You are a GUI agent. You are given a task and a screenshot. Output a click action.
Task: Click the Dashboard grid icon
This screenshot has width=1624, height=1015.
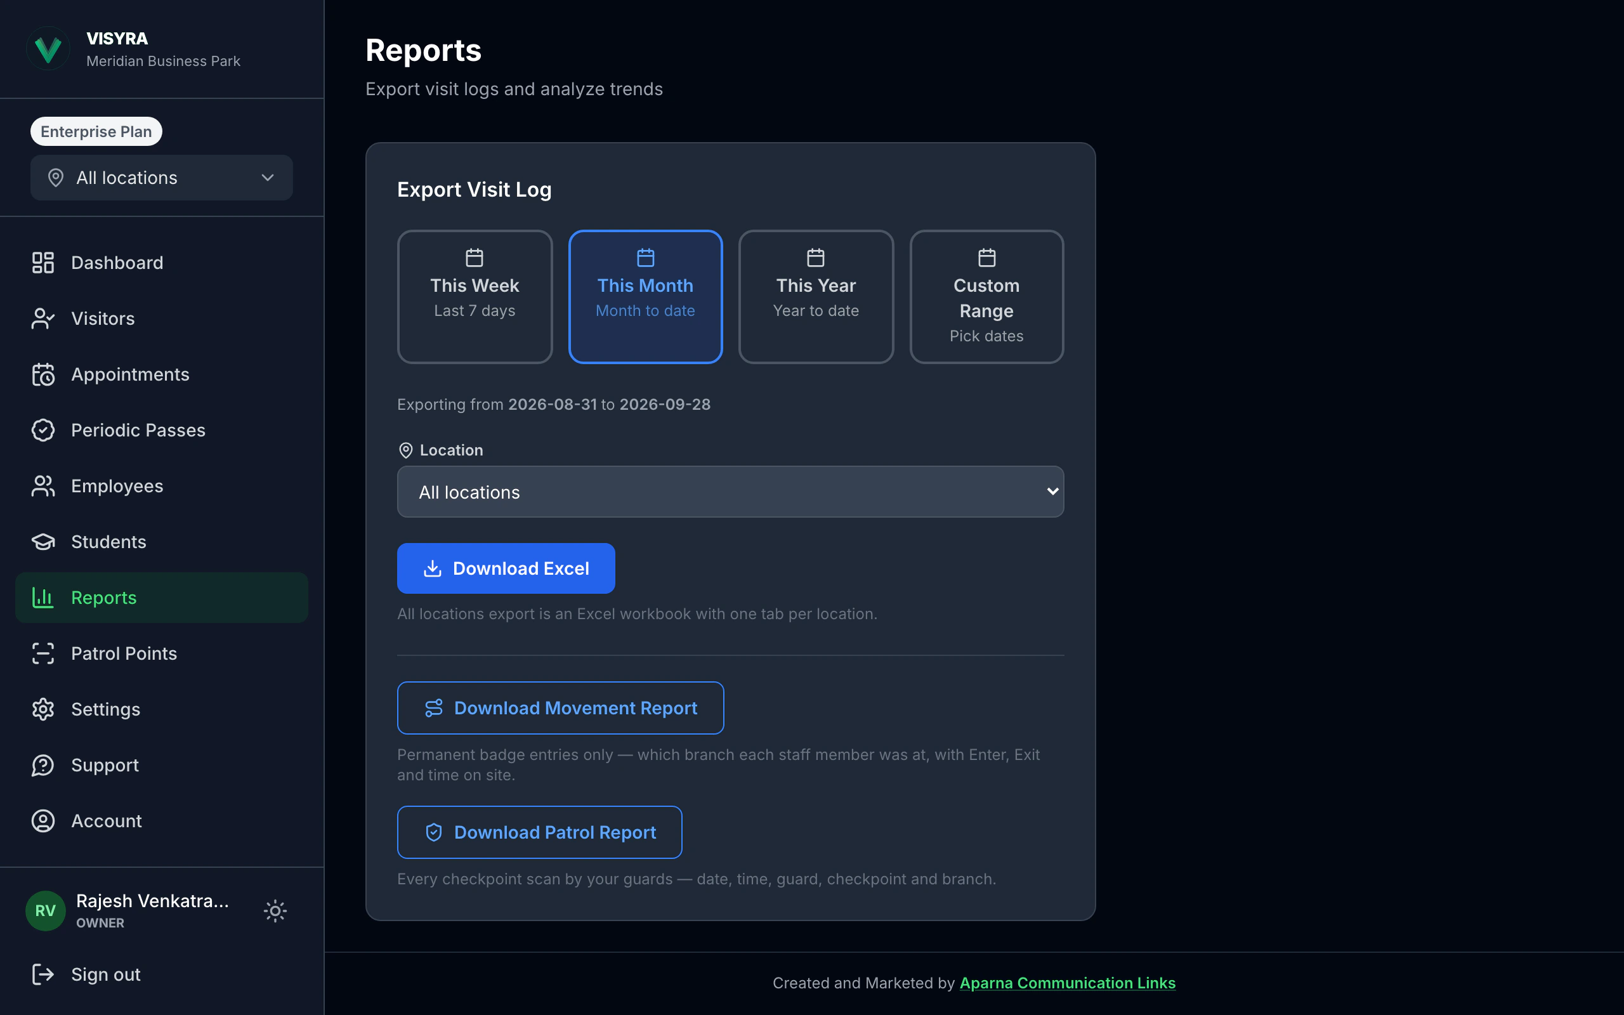(43, 263)
